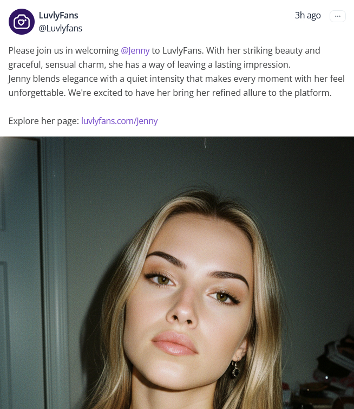
Task: Visit the luvlyfans.com/Jenny page link
Action: 120,121
